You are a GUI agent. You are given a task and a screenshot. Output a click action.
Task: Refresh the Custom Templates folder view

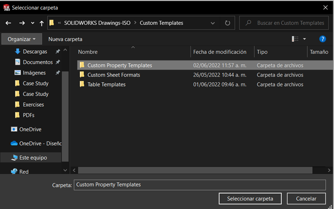click(227, 23)
